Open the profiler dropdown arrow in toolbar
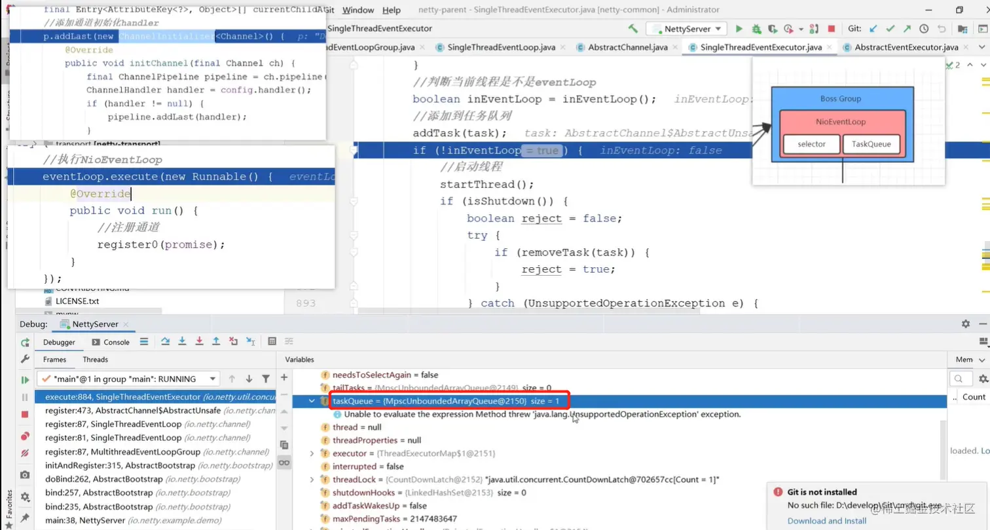The image size is (990, 530). click(x=801, y=29)
